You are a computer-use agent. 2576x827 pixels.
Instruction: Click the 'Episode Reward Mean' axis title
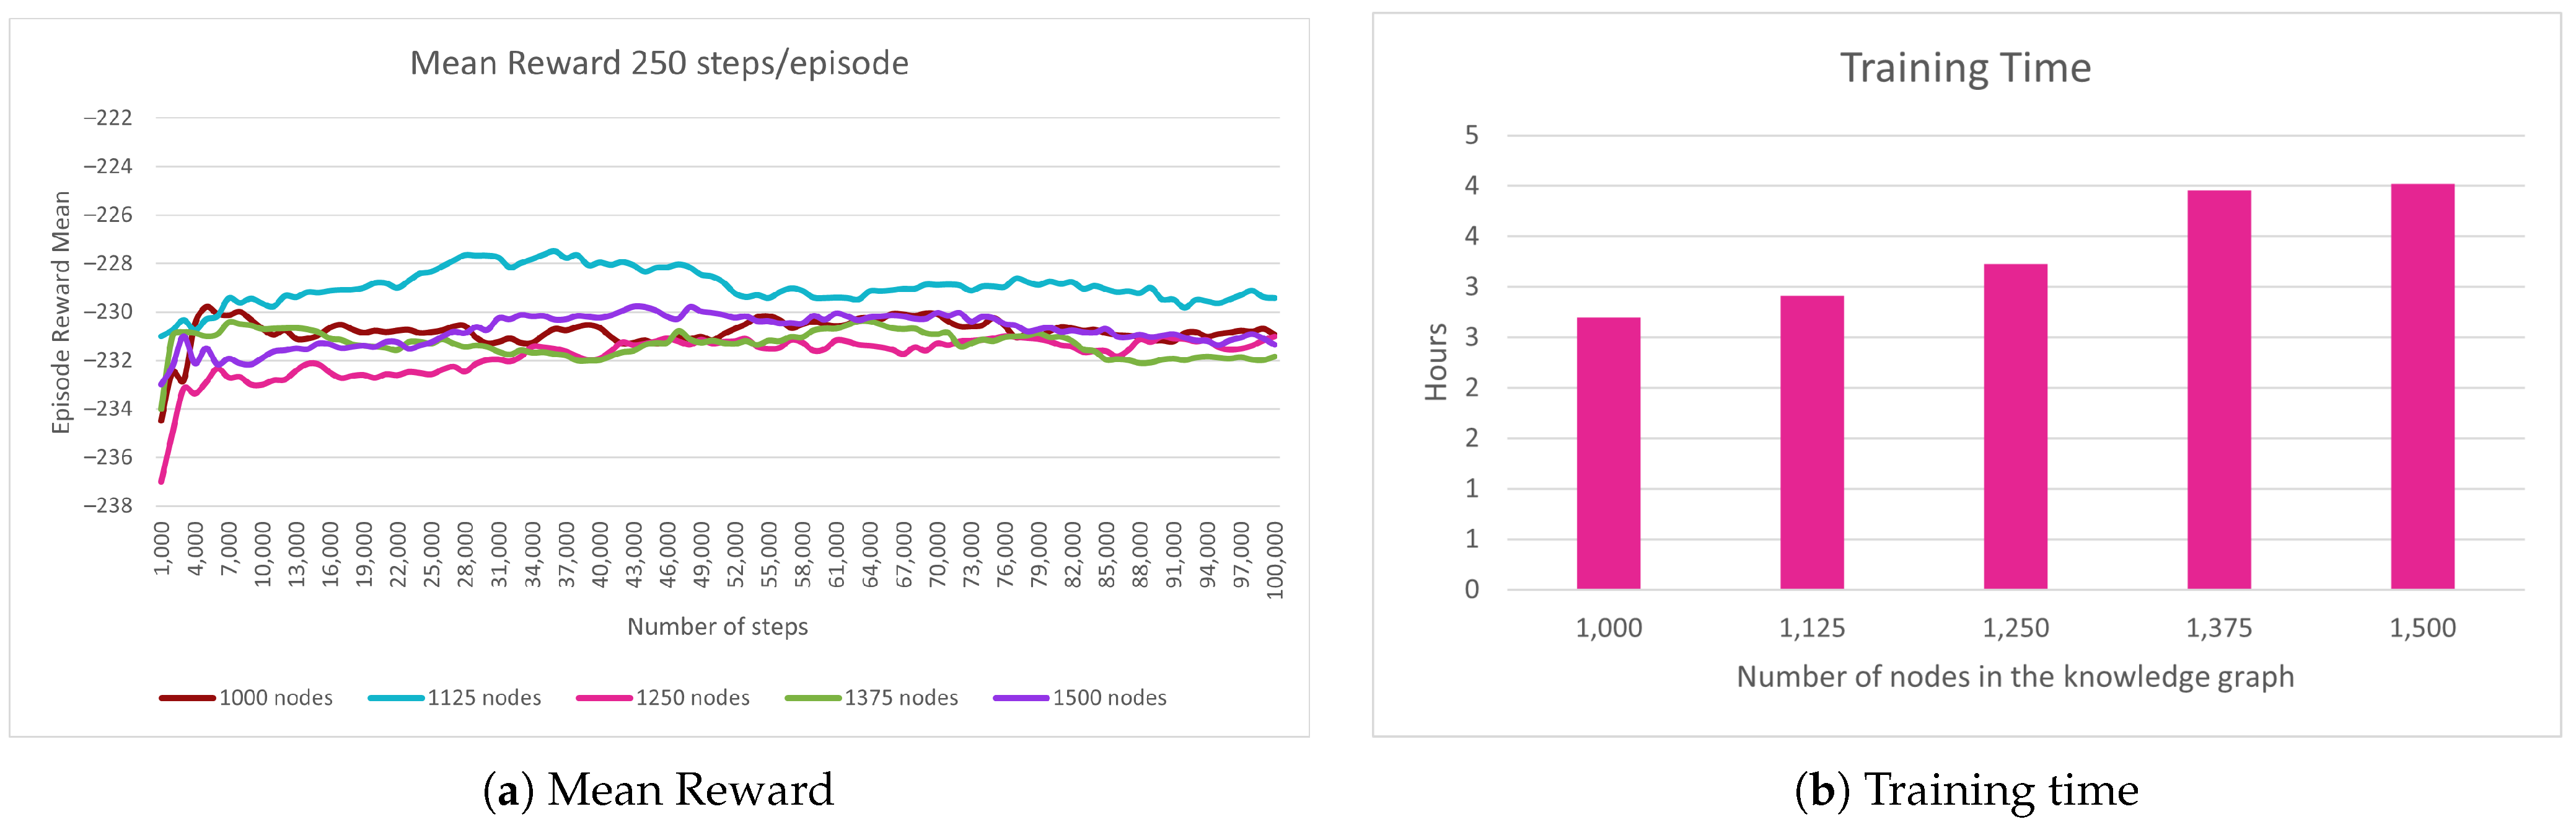click(x=62, y=312)
